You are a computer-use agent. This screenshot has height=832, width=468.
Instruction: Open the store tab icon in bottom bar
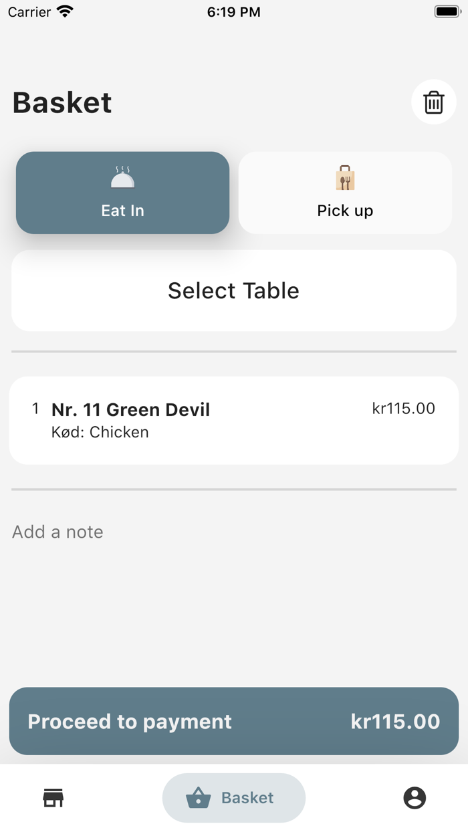(53, 798)
